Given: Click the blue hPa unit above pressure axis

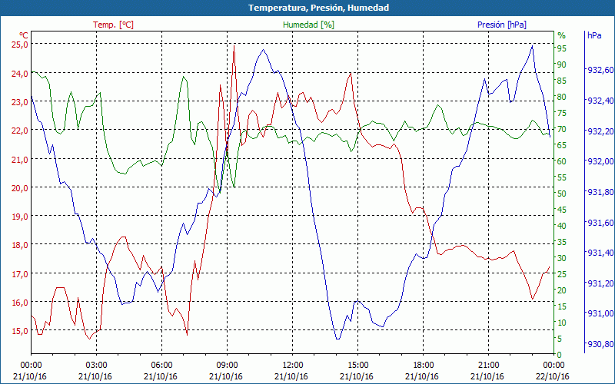Looking at the screenshot, I should [594, 35].
